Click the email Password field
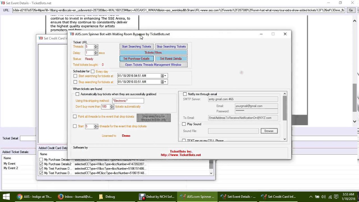The height and width of the screenshot is (202, 359). [256, 111]
